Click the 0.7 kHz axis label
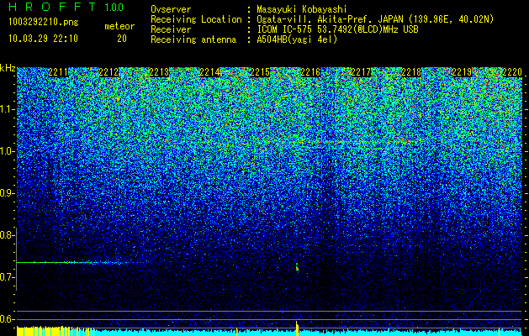The height and width of the screenshot is (336, 529). coord(7,277)
